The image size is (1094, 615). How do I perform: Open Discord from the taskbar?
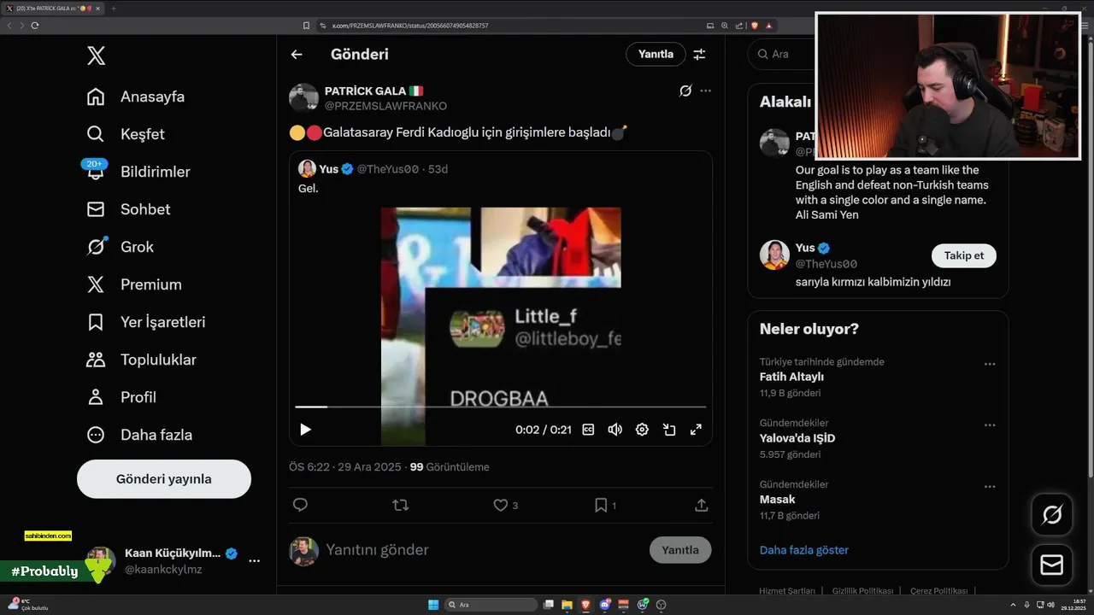(x=605, y=605)
